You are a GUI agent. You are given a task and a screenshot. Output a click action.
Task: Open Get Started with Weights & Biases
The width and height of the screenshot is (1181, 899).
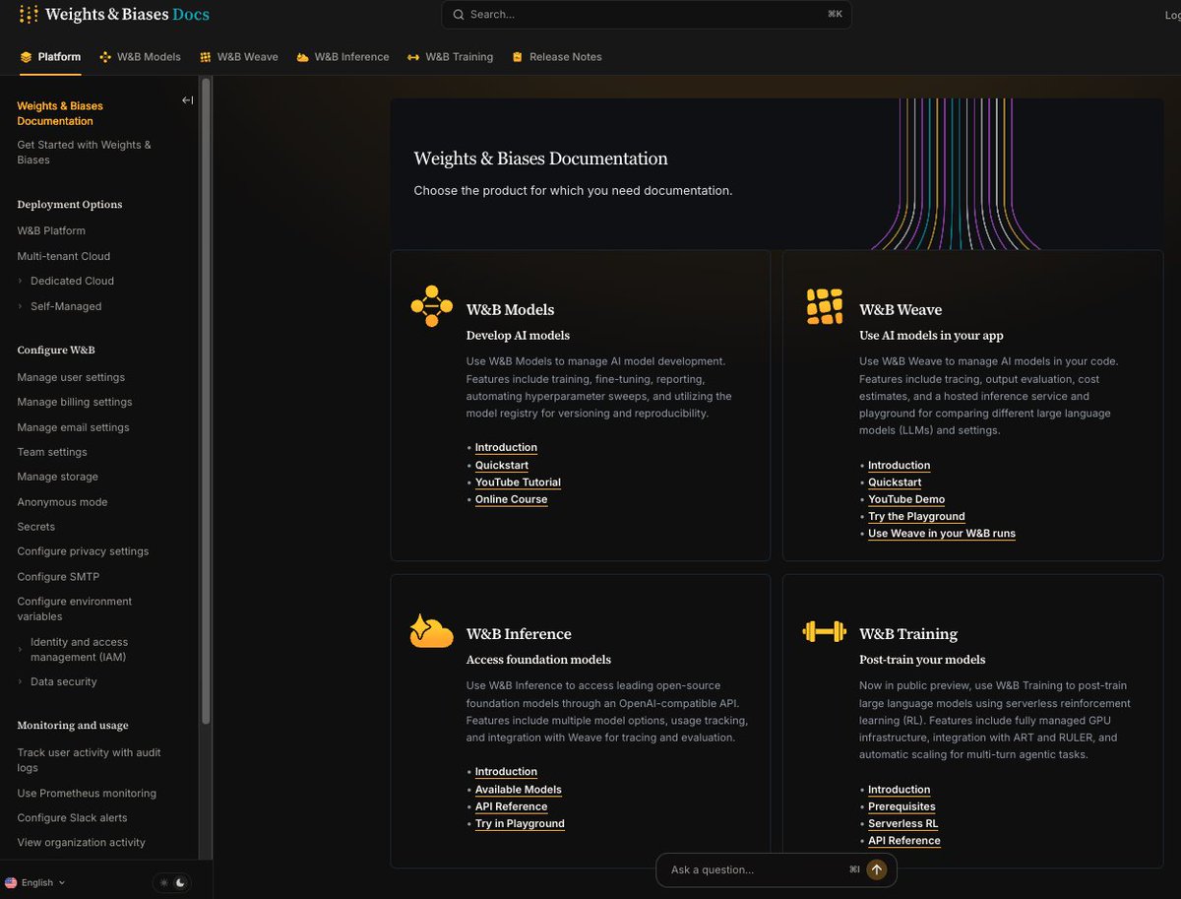coord(84,152)
